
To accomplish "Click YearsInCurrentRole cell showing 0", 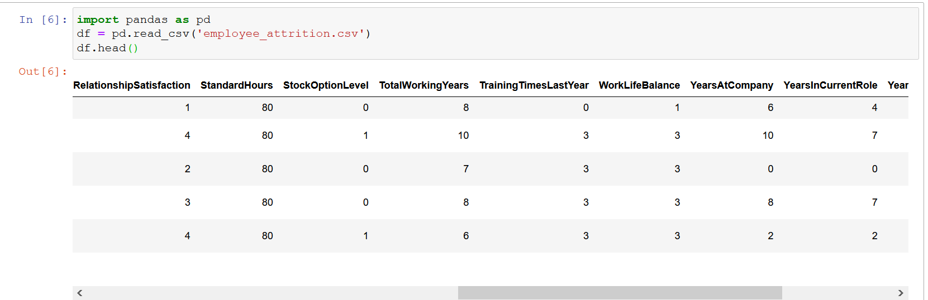I will coord(875,169).
